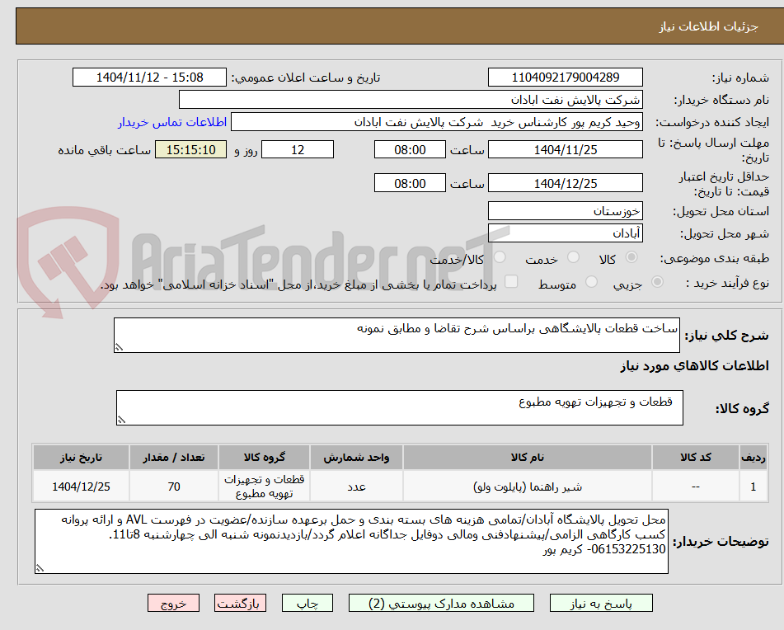Viewport: 784px width, 630px height.
Task: Click the خروج exit button
Action: tap(173, 603)
